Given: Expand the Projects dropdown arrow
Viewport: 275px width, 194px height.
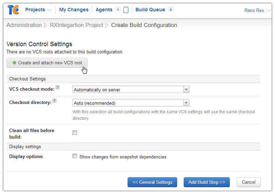Looking at the screenshot, I should pos(50,10).
